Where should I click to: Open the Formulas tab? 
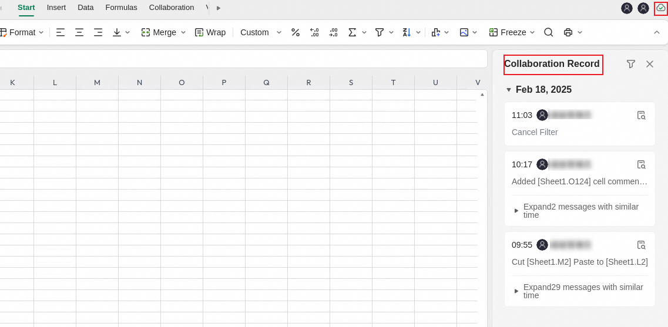(122, 8)
